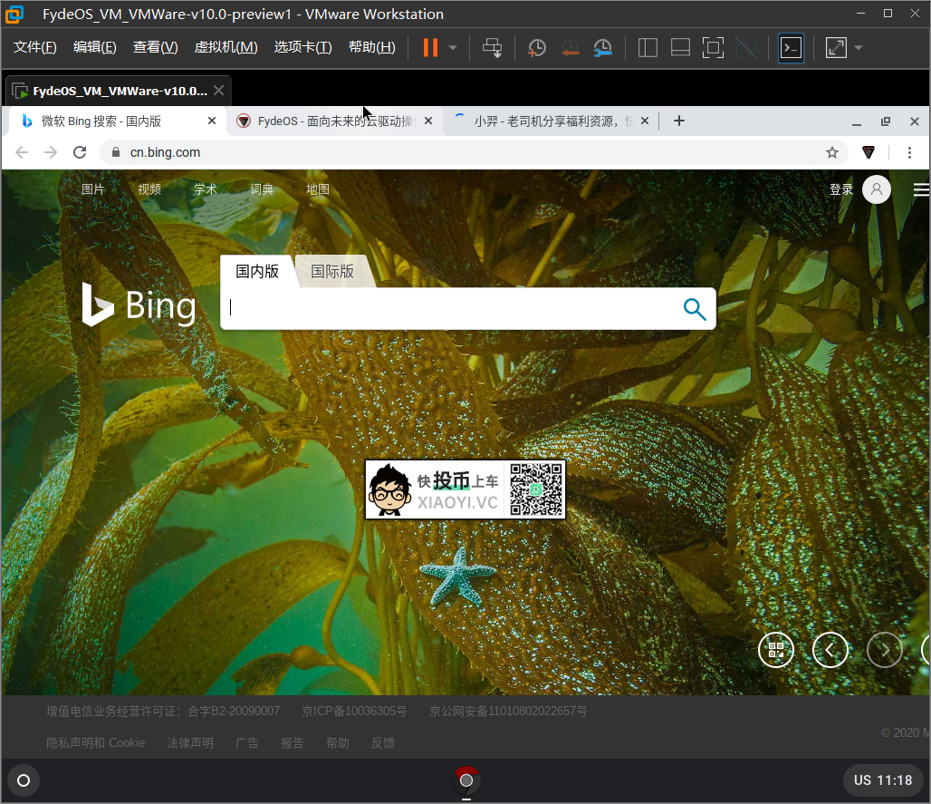Viewport: 931px width, 804px height.
Task: Toggle the thumbnail bar view icon
Action: (x=680, y=48)
